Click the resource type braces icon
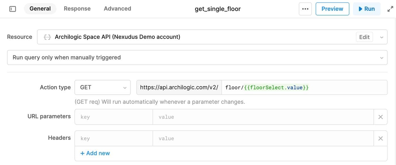Viewport: 396px width, 165px height. click(47, 37)
